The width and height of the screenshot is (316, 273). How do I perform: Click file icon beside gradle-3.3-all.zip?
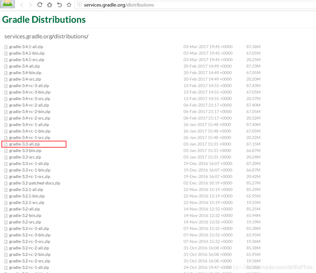pos(6,144)
